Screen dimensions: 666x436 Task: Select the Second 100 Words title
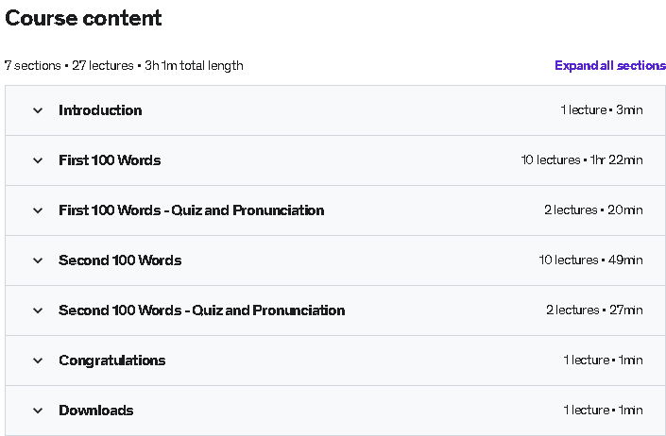click(120, 260)
